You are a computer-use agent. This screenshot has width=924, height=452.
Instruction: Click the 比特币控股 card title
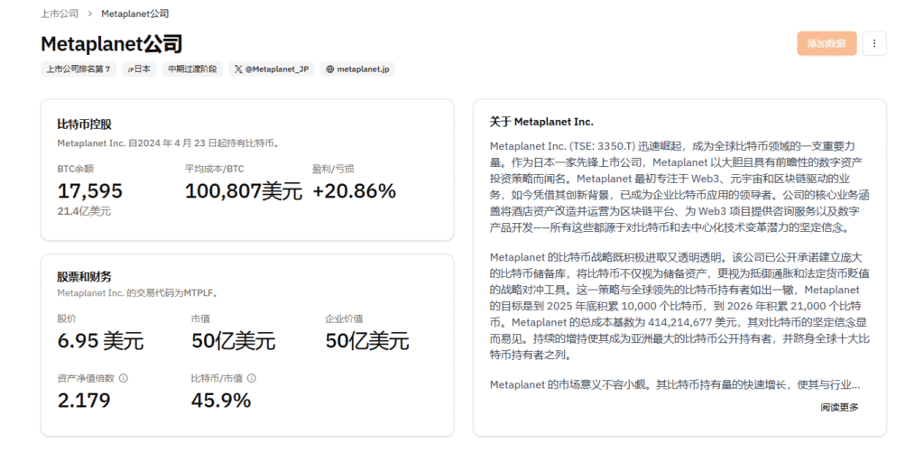tap(84, 125)
